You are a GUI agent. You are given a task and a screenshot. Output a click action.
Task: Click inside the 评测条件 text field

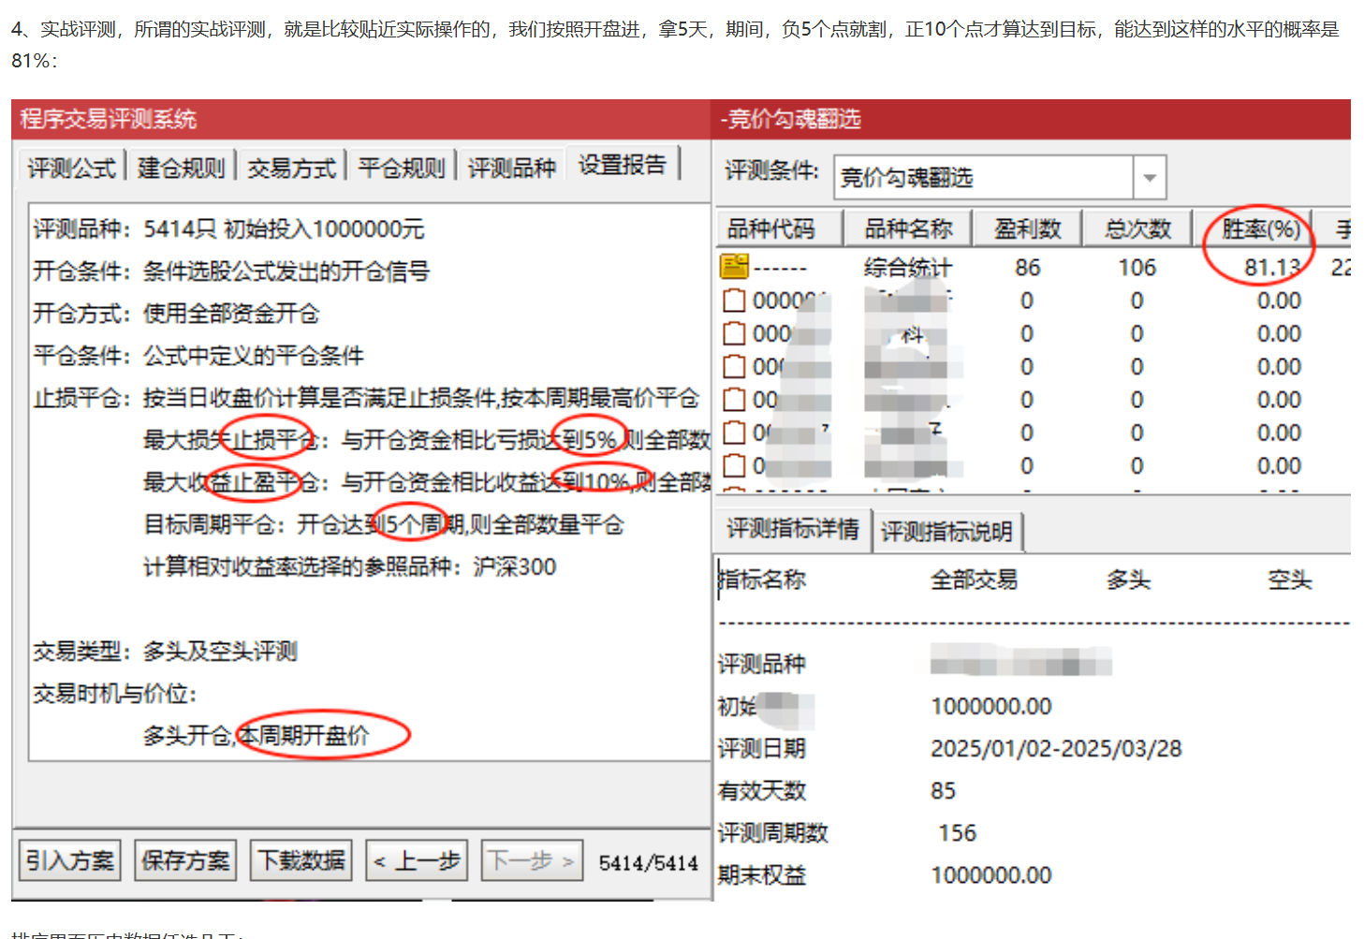983,177
